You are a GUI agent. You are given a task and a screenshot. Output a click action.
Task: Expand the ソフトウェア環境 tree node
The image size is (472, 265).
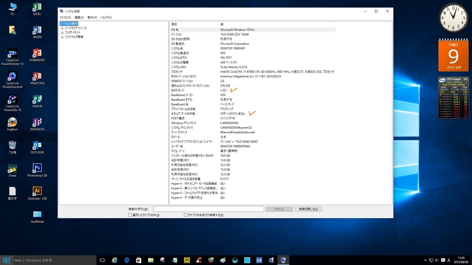(62, 37)
